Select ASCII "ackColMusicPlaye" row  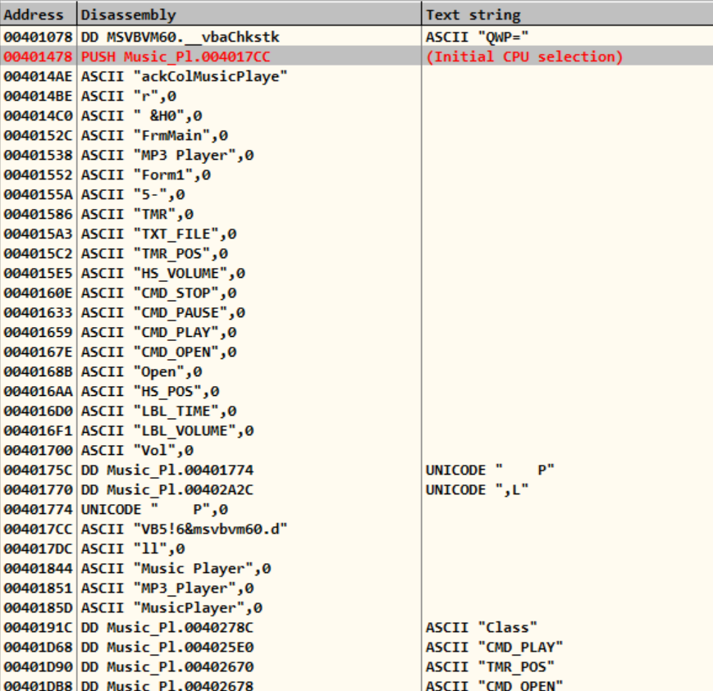(356, 76)
